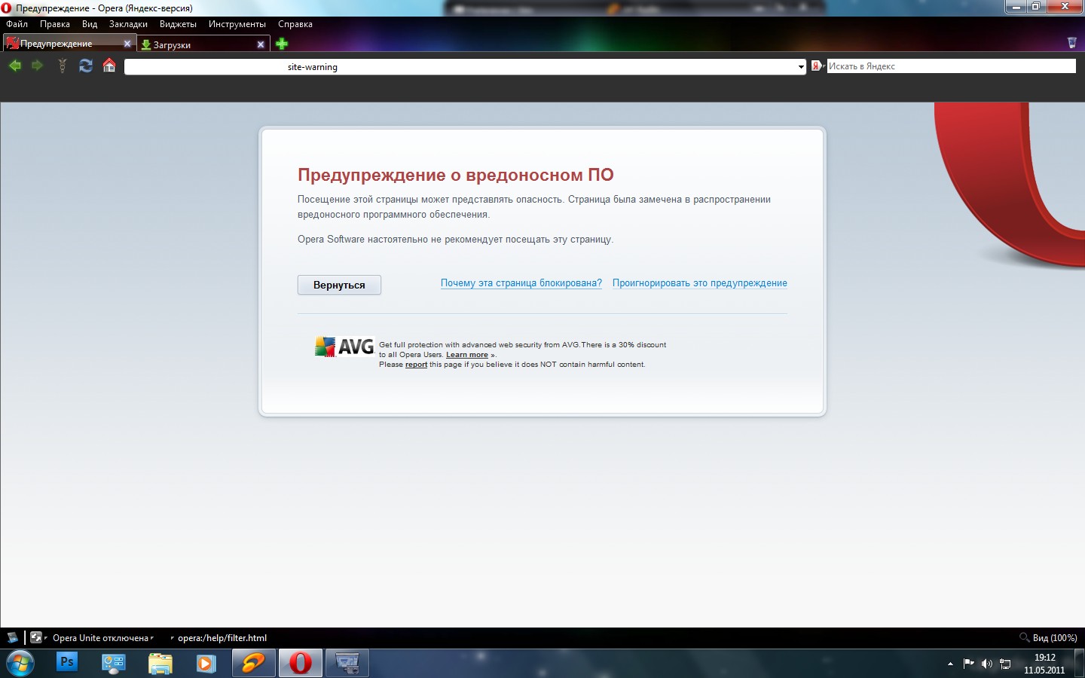Go back with the green Back arrow
Viewport: 1085px width, 678px height.
click(x=15, y=66)
